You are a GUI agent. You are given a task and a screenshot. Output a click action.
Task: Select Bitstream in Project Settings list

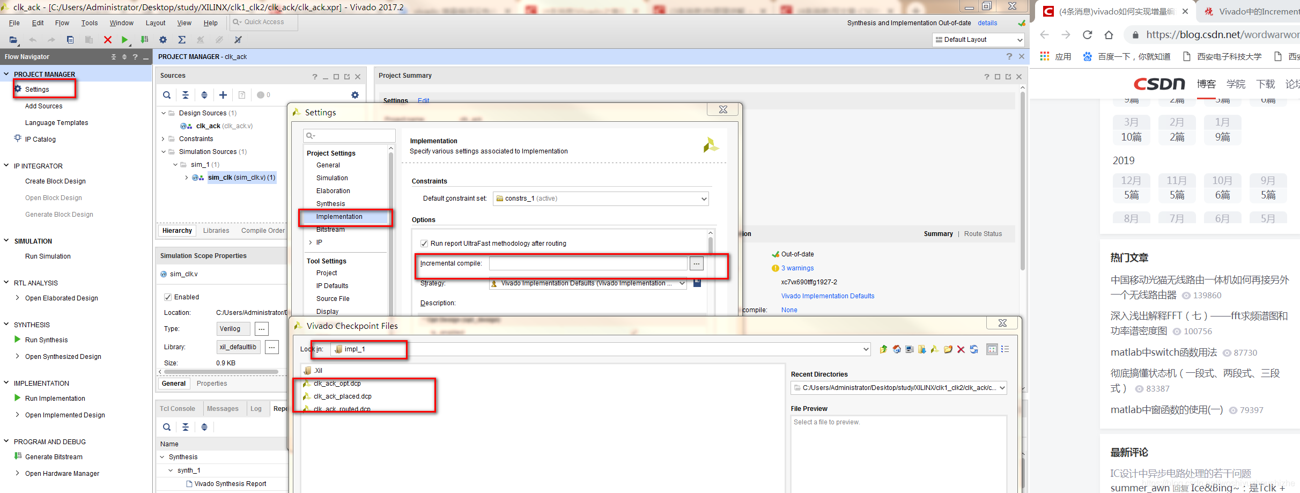330,230
